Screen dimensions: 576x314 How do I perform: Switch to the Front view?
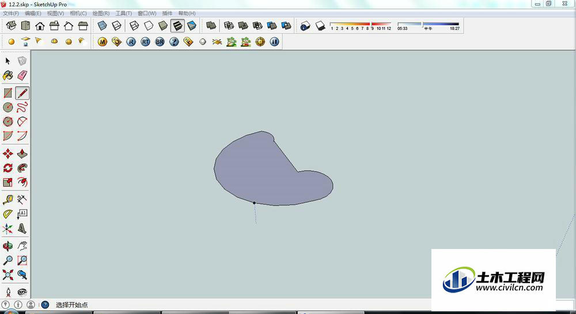[40, 26]
